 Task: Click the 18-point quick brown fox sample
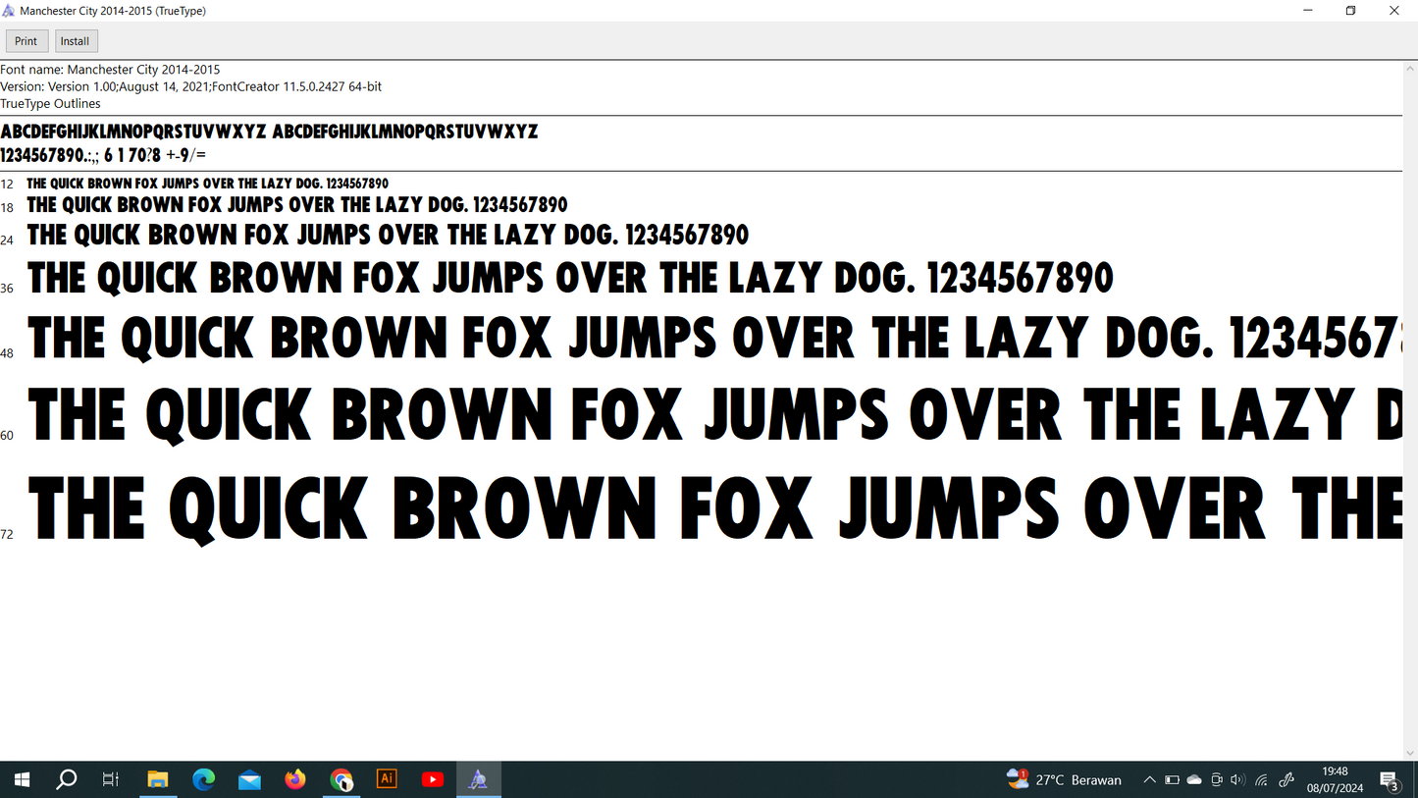(x=297, y=205)
